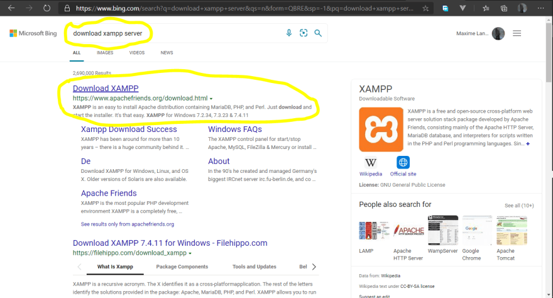Open Bing account profile picture
The width and height of the screenshot is (553, 298).
(x=498, y=33)
